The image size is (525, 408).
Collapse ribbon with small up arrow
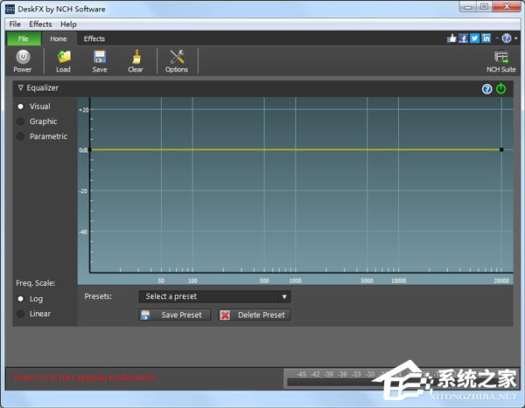point(497,38)
